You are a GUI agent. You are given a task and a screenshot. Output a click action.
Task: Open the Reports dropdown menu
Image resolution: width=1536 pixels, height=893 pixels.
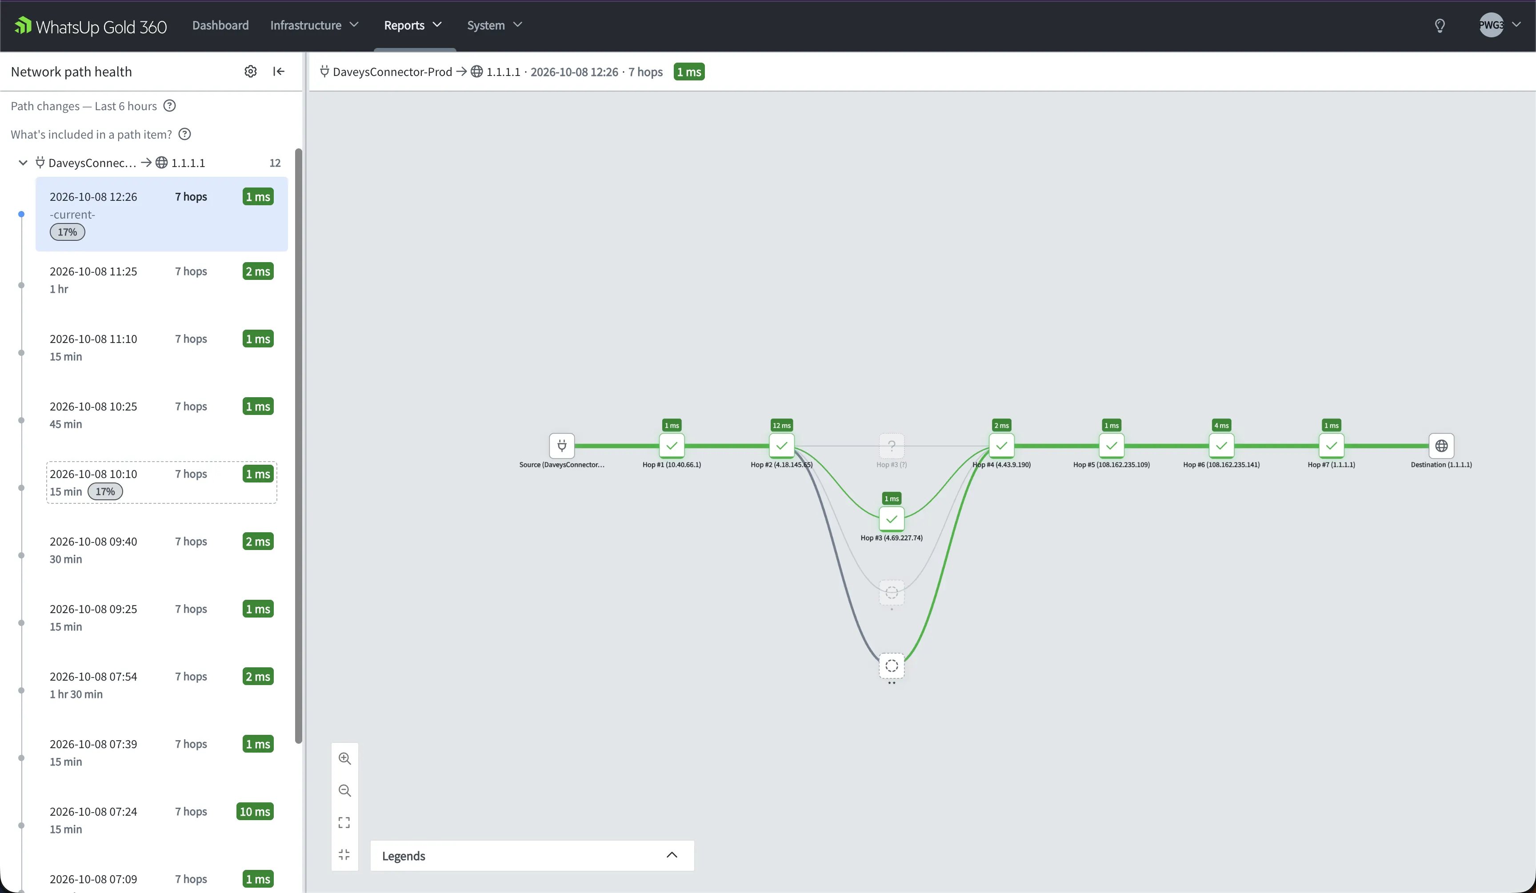click(412, 25)
